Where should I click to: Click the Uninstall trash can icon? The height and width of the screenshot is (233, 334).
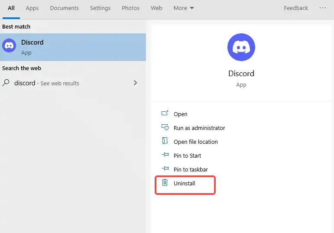(x=165, y=182)
